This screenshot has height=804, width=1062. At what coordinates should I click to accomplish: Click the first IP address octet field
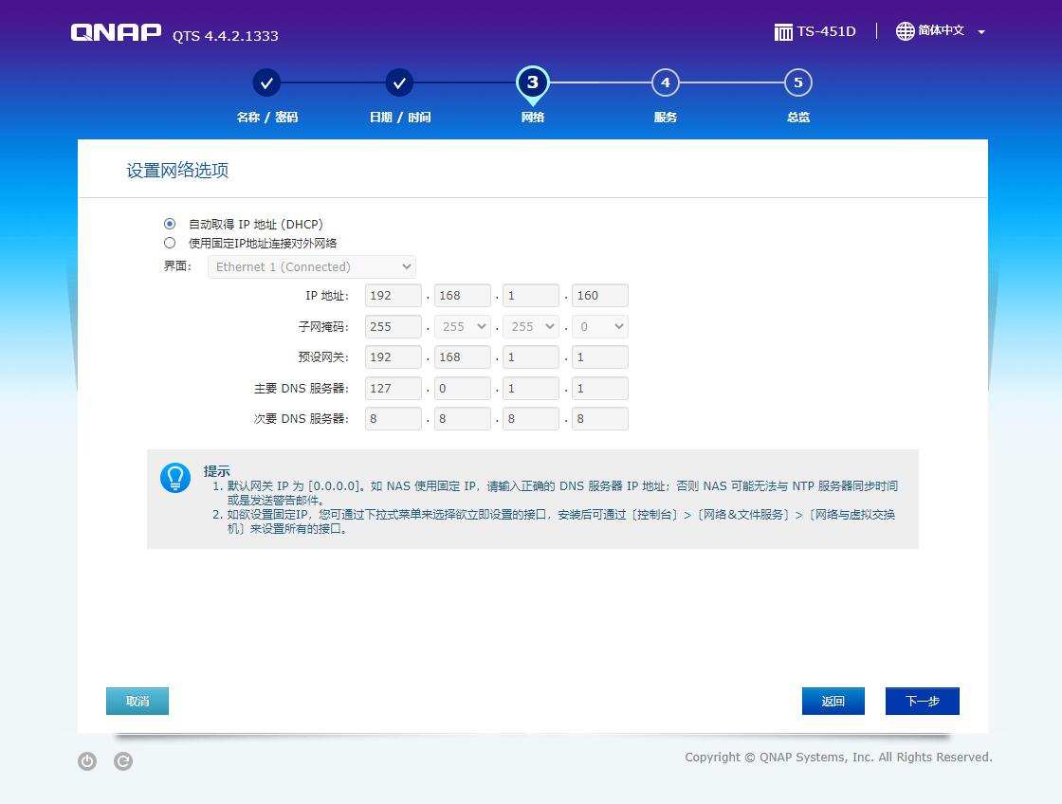pos(393,295)
